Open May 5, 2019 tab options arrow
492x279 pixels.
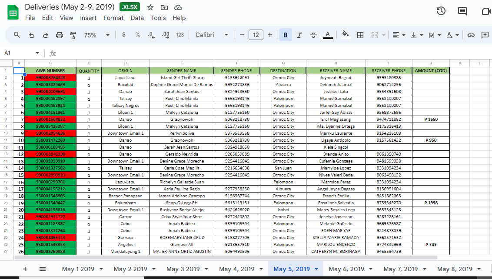316,269
